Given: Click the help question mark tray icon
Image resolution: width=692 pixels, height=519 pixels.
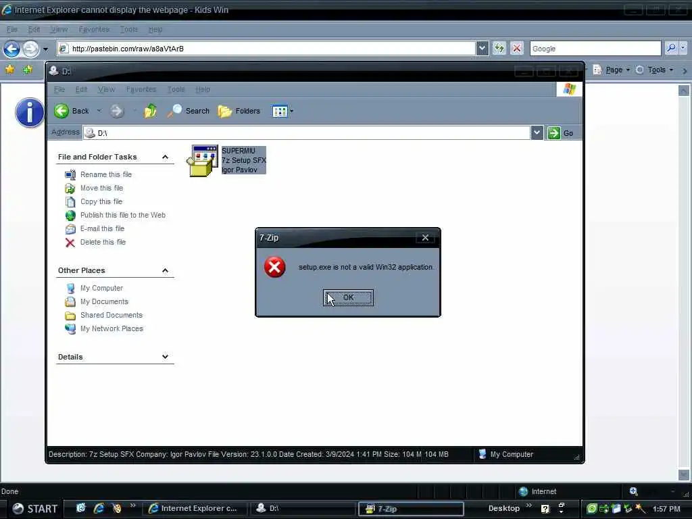Looking at the screenshot, I should click(545, 509).
